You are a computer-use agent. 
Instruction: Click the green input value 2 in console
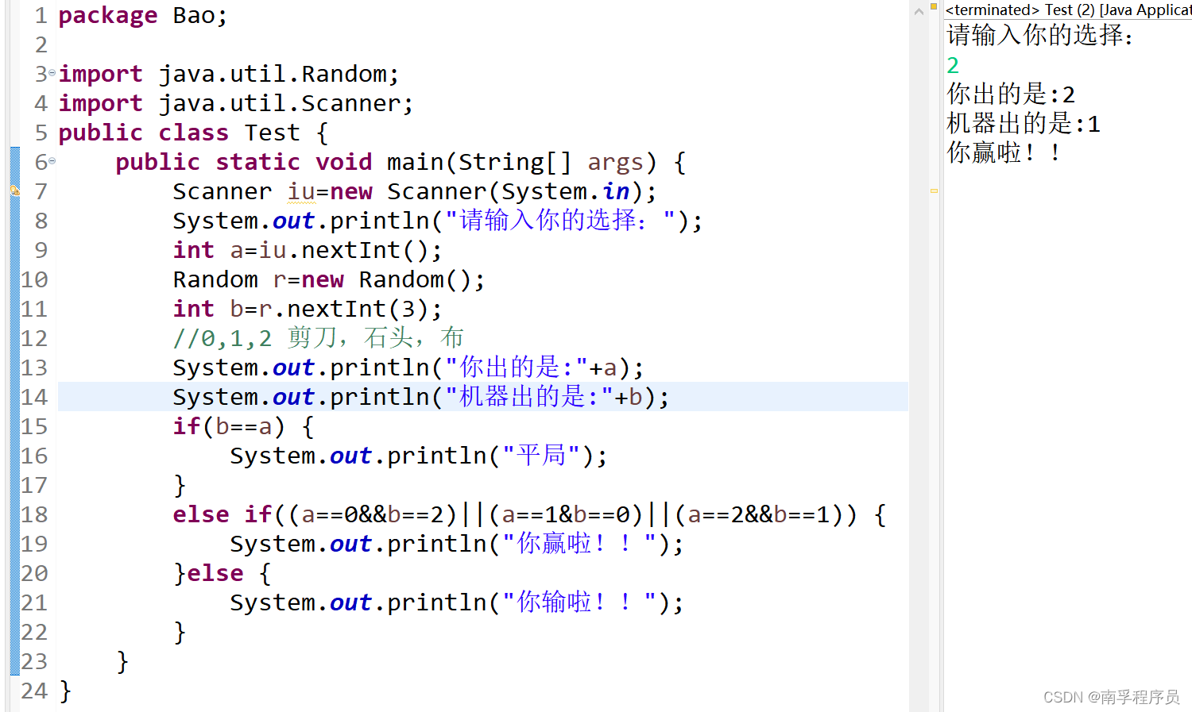(x=953, y=65)
